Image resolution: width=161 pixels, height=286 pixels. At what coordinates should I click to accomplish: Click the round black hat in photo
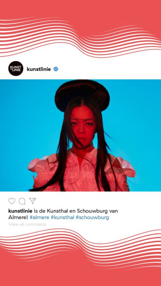click(82, 95)
